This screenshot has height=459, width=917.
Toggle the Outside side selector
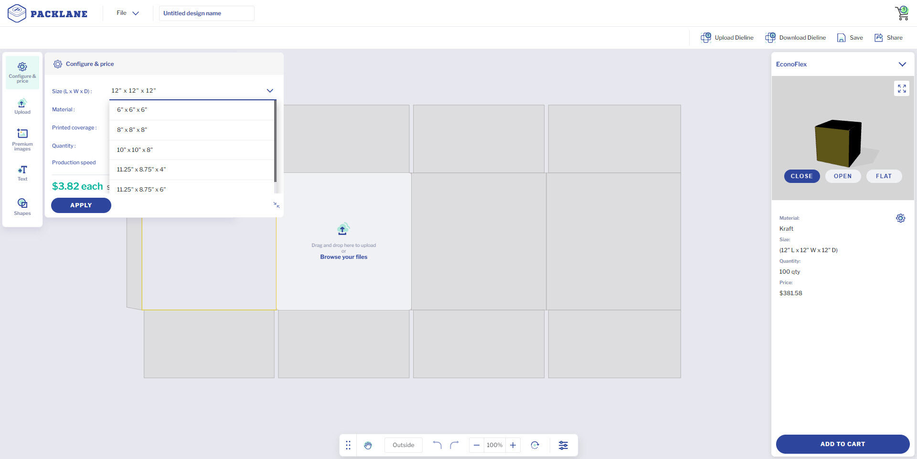click(403, 445)
